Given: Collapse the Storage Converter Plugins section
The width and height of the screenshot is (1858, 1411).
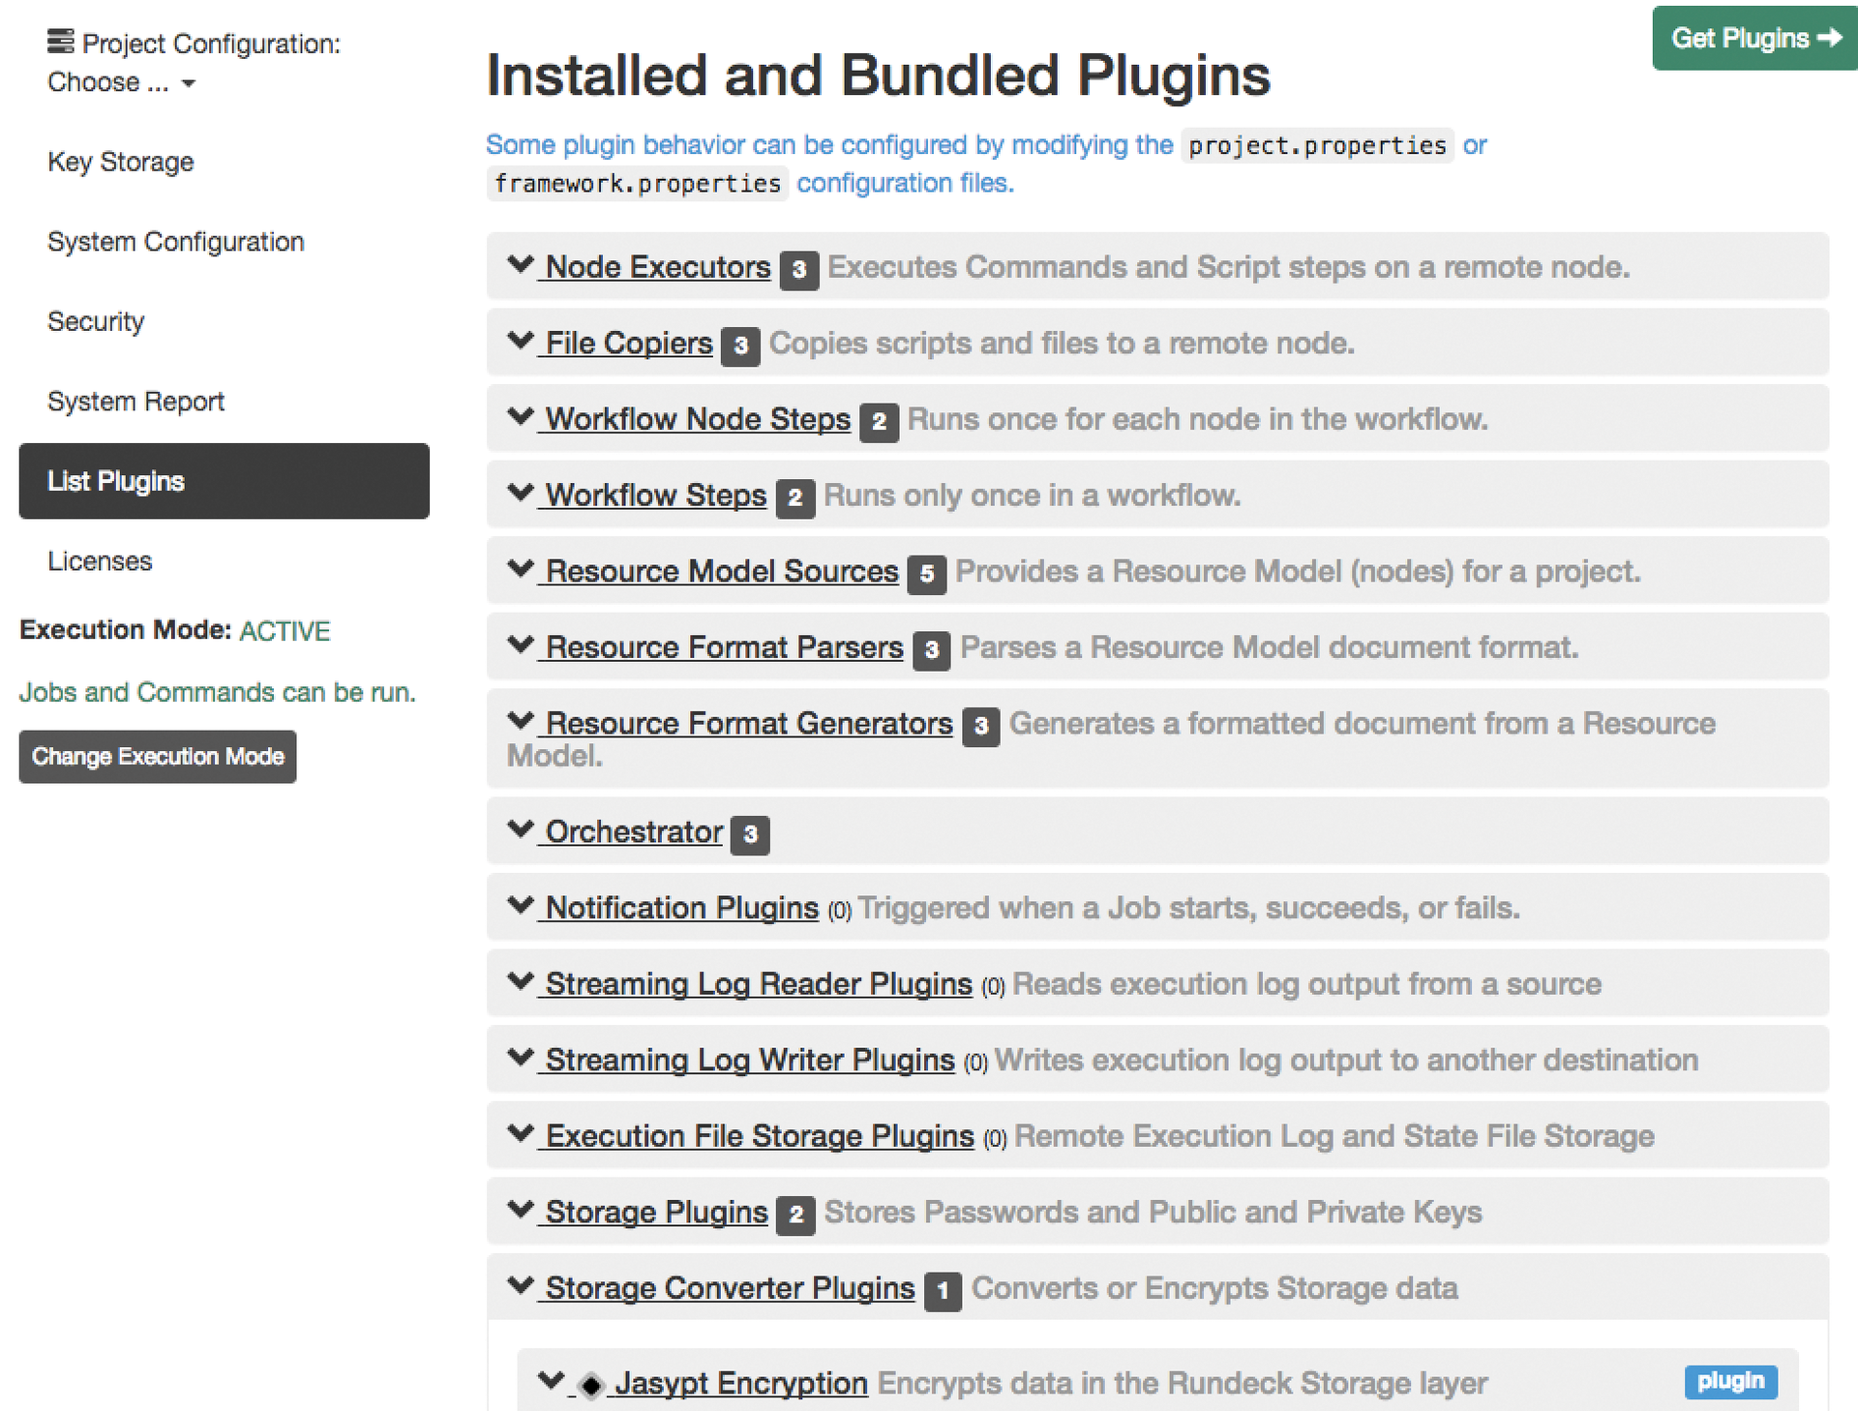Looking at the screenshot, I should click(x=520, y=1287).
